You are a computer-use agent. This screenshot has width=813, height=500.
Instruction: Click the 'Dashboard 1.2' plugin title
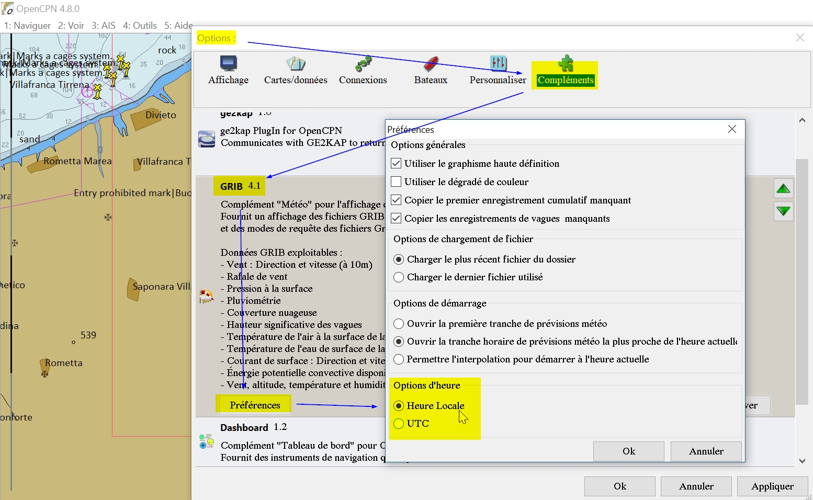coord(254,427)
